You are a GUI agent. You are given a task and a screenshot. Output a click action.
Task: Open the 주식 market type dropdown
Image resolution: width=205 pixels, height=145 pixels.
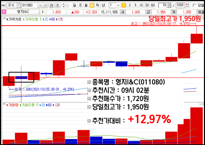click(x=19, y=6)
